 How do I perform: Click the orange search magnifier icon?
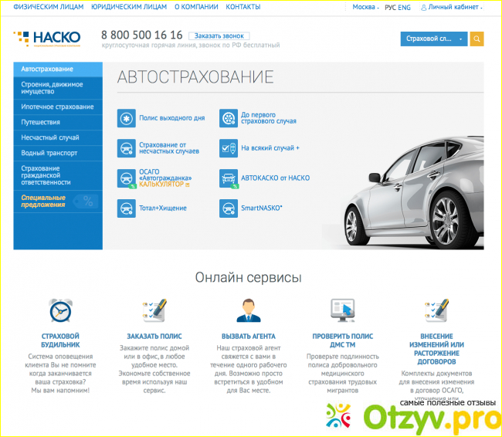[x=477, y=39]
